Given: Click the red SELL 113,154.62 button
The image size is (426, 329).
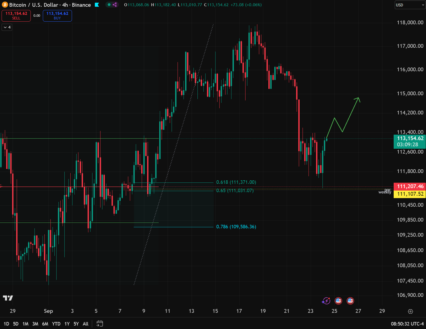Looking at the screenshot, I should click(x=16, y=16).
